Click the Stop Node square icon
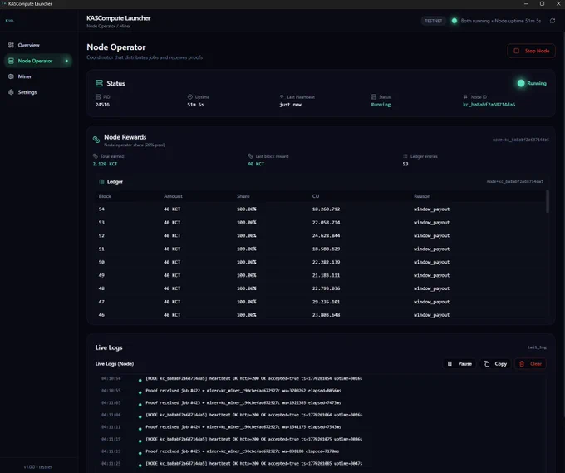This screenshot has width=565, height=473. click(516, 51)
